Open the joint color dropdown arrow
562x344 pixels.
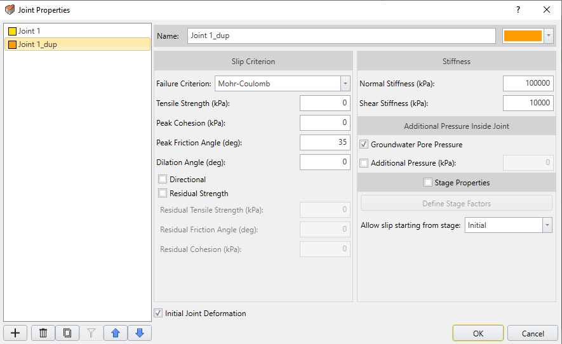point(549,36)
